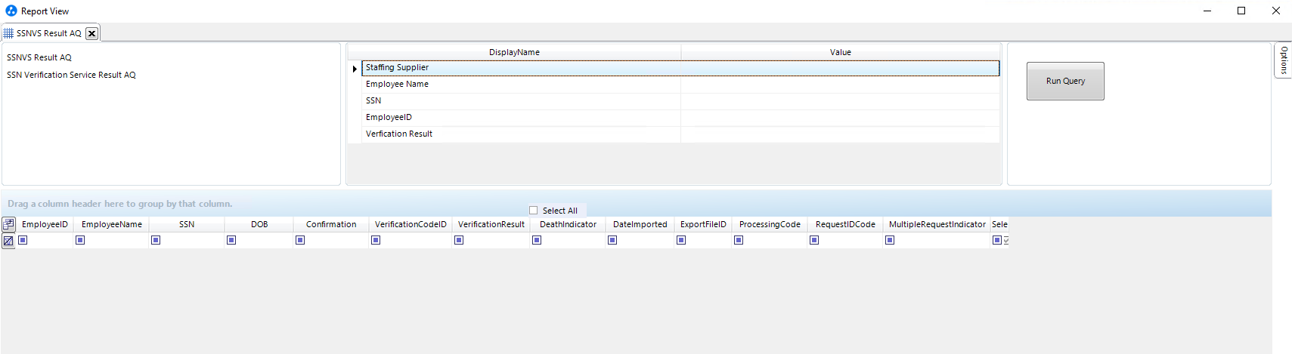The image size is (1292, 354).
Task: Check the Select All checkbox
Action: [534, 211]
